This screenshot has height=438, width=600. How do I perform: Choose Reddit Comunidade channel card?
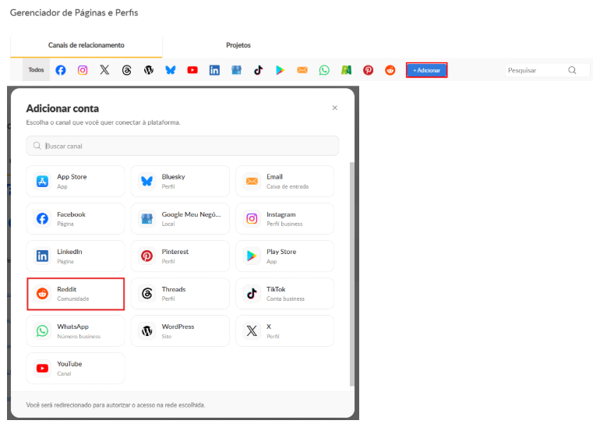coord(76,294)
